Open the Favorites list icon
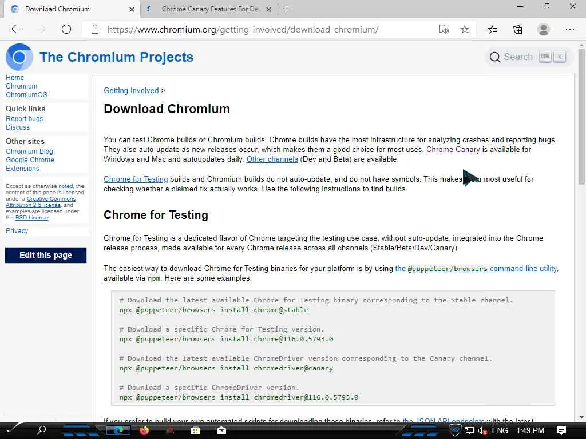The width and height of the screenshot is (586, 439). point(492,29)
